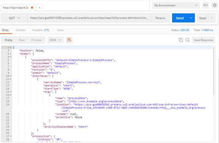219x143 pixels.
Task: Click the "operation" key on line 13
Action: point(51,86)
